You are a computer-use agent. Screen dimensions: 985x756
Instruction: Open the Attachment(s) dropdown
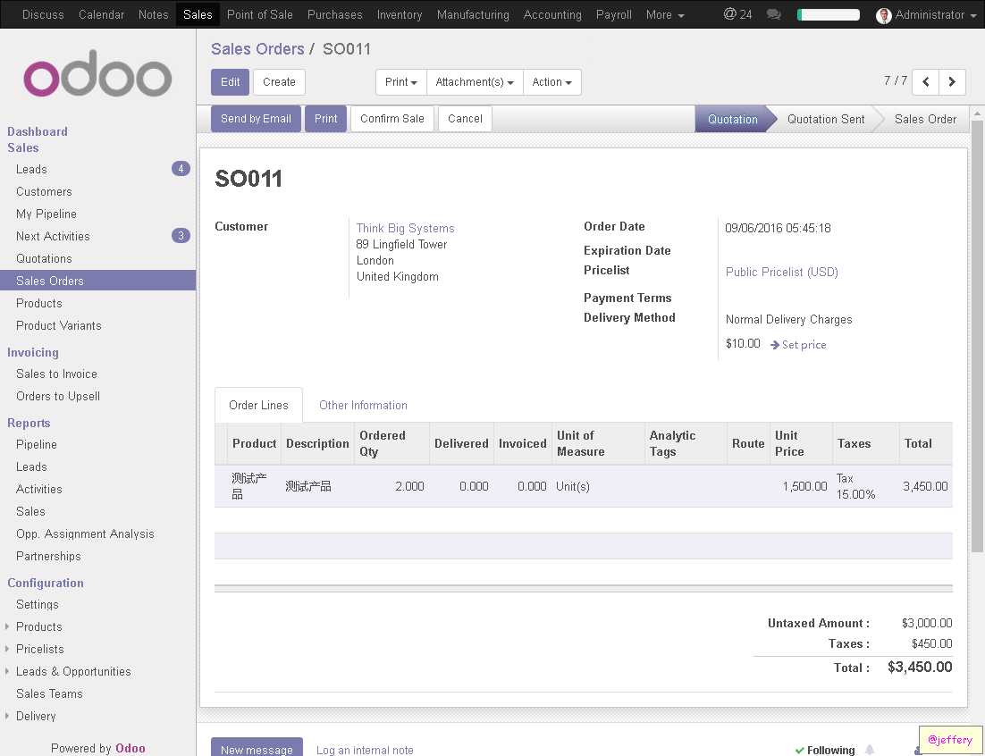475,81
